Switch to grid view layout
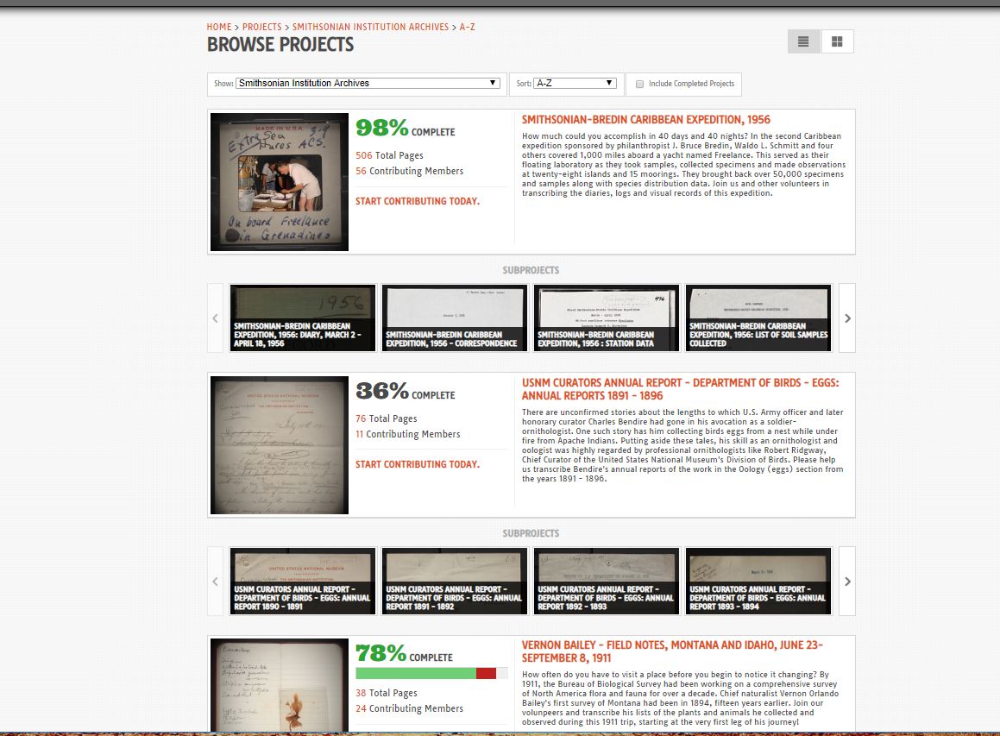Image resolution: width=1000 pixels, height=736 pixels. click(x=837, y=41)
